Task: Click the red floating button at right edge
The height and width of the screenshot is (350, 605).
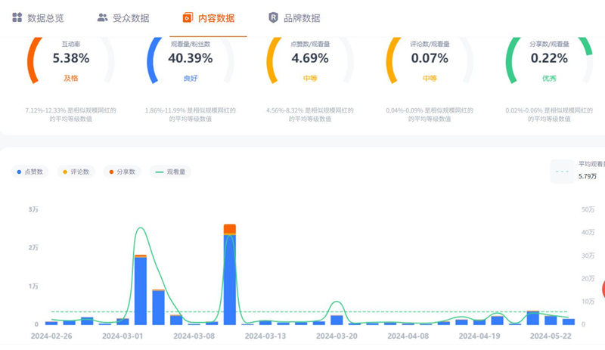Action: tap(603, 289)
